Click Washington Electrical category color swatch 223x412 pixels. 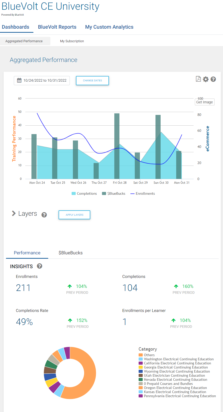point(140,359)
